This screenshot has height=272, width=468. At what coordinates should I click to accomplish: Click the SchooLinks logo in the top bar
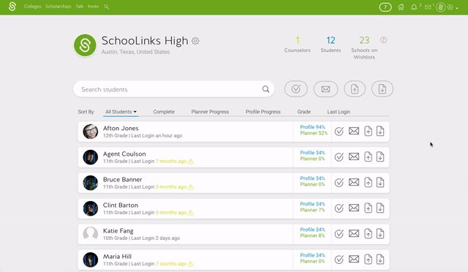click(12, 7)
